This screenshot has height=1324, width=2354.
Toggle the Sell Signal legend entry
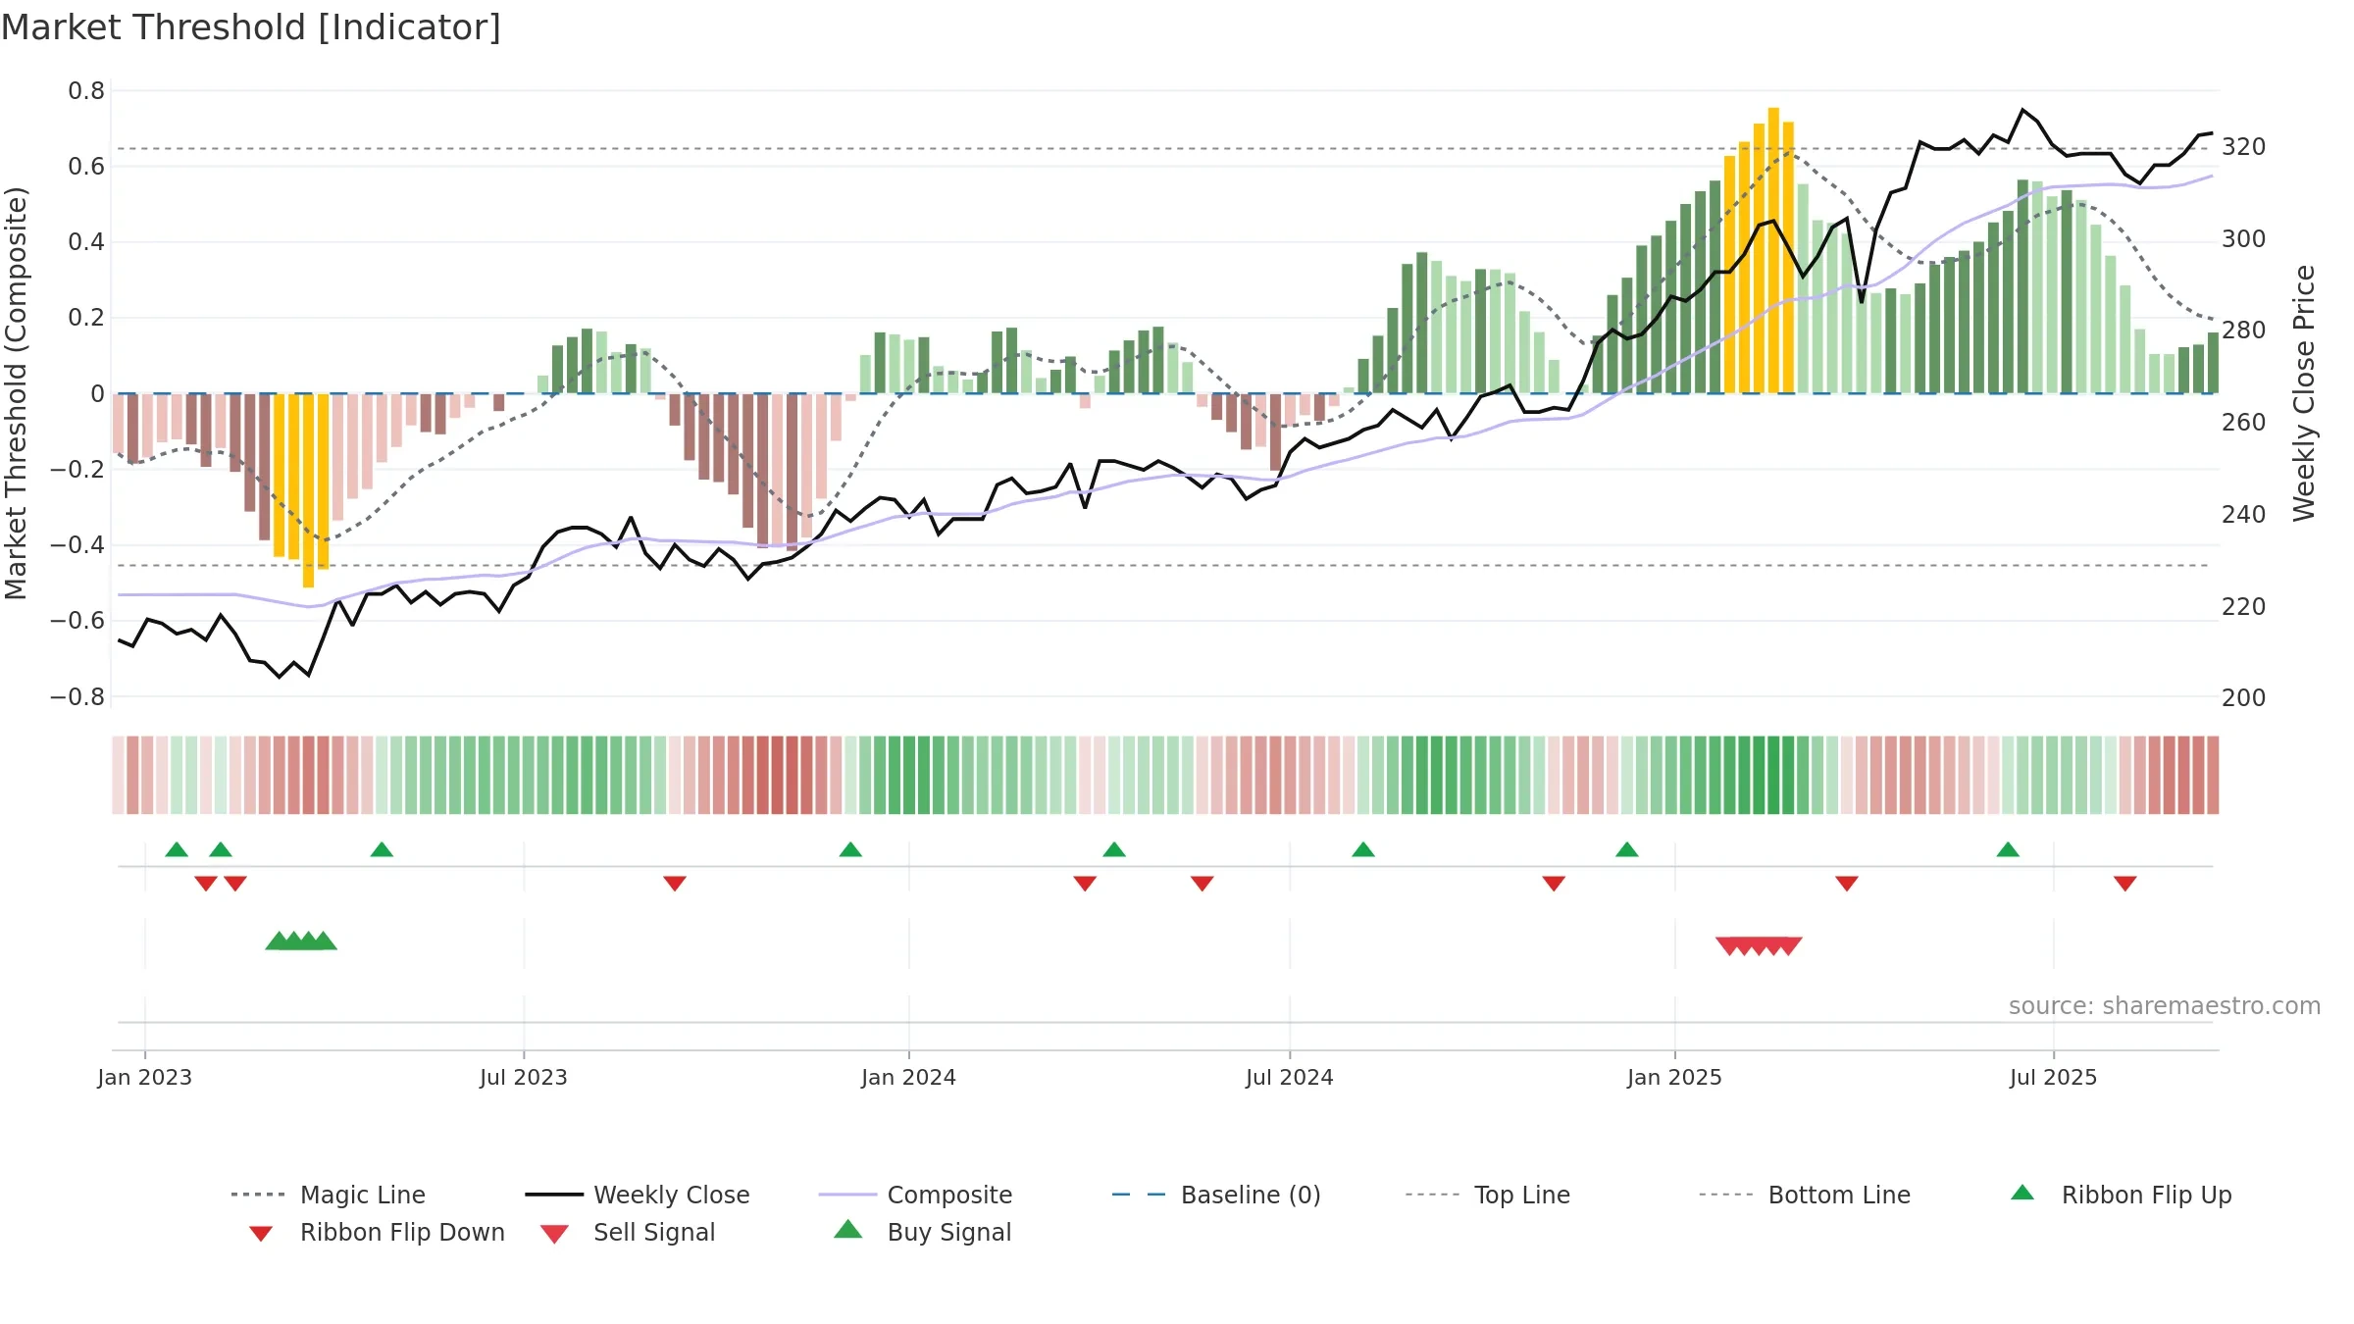coord(628,1232)
